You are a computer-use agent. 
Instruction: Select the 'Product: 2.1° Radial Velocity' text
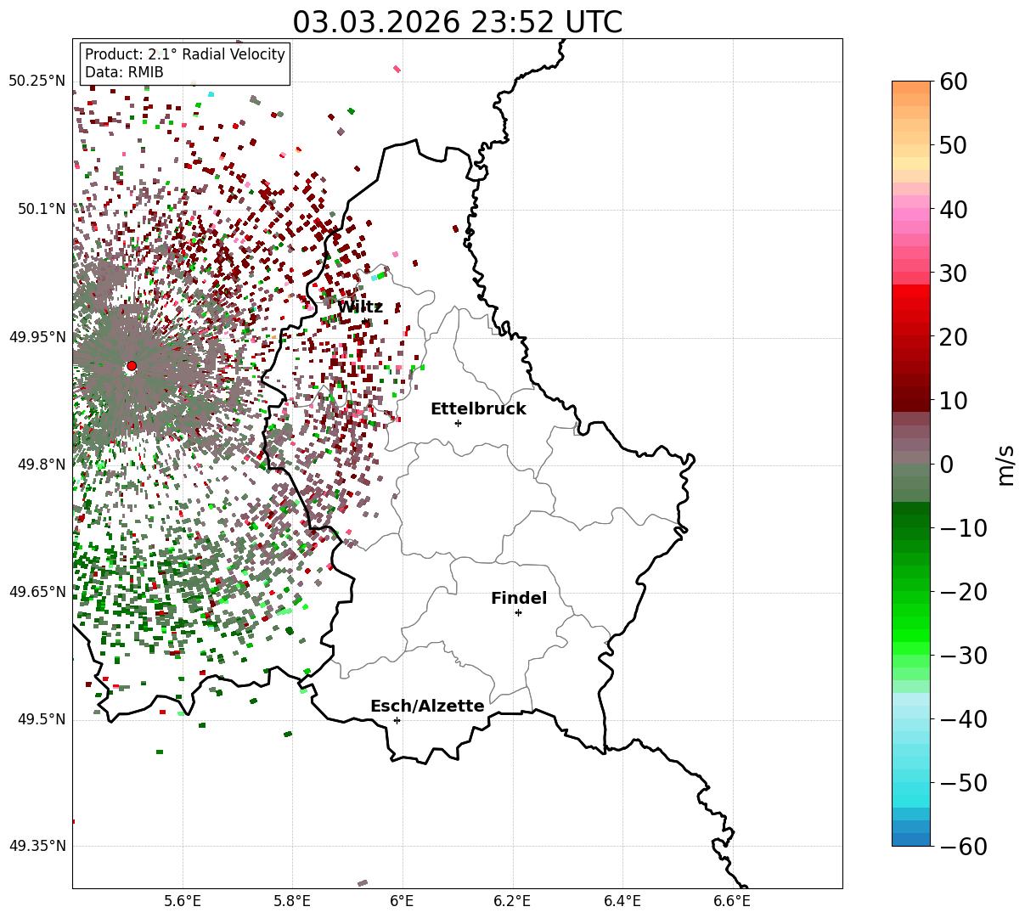pos(185,54)
